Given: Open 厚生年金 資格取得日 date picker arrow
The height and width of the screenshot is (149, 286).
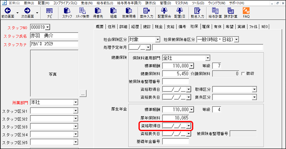Looking at the screenshot, I should [x=189, y=125].
